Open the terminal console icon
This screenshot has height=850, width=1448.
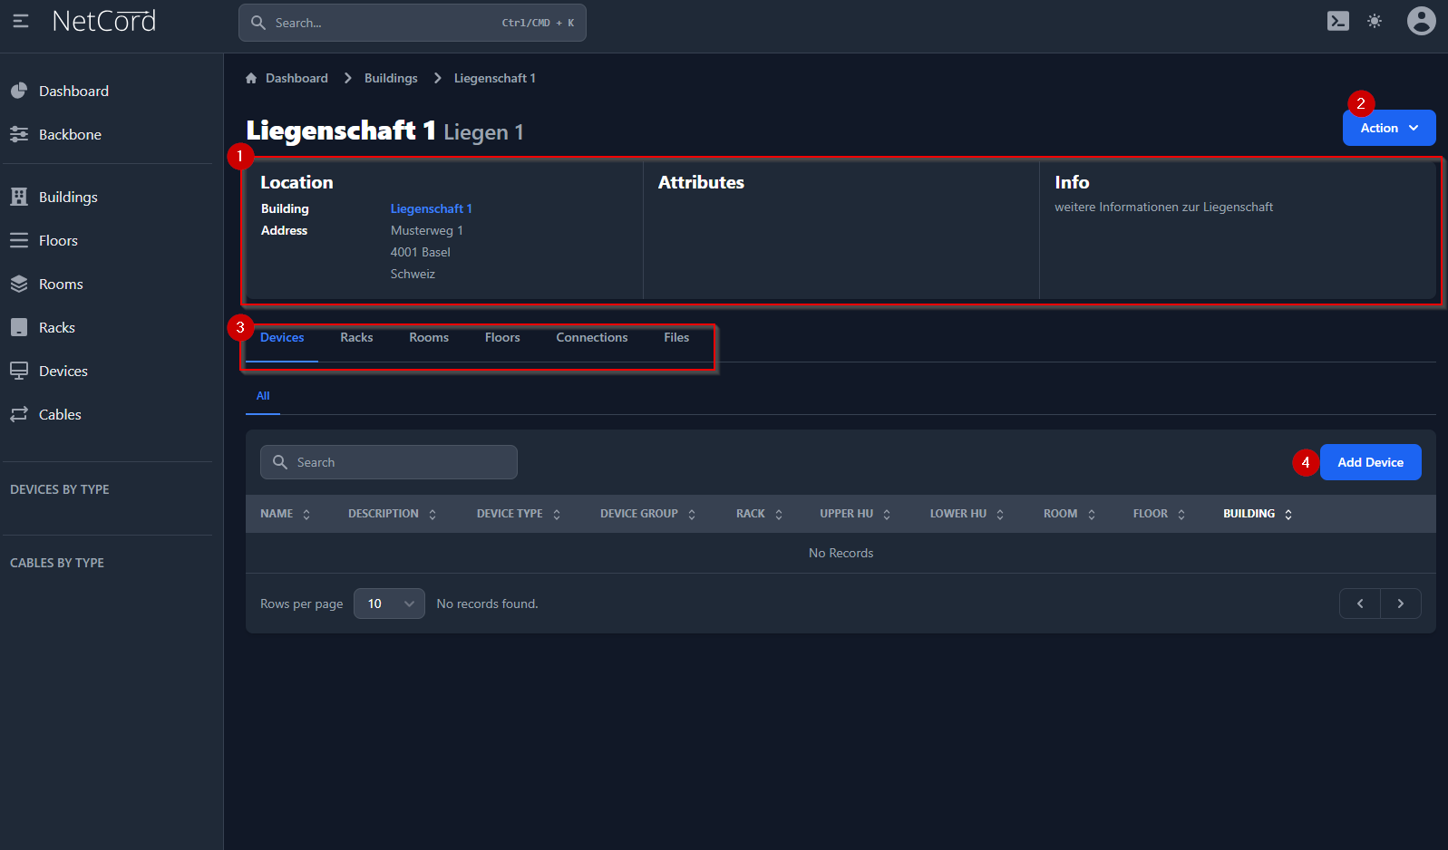click(1337, 21)
